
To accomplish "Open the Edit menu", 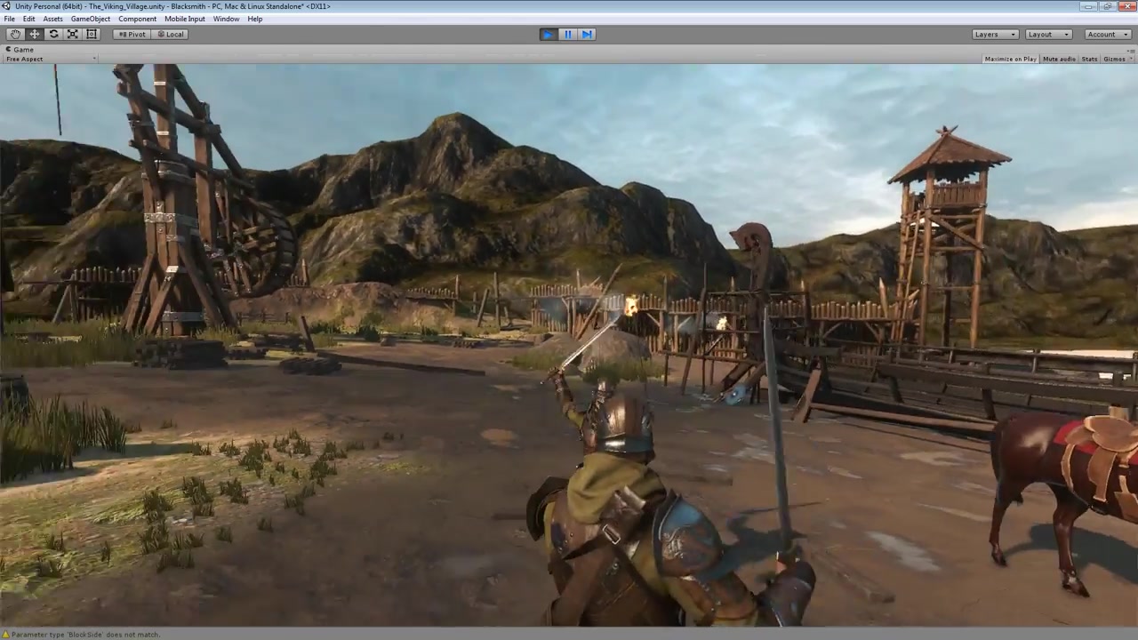I will point(29,19).
